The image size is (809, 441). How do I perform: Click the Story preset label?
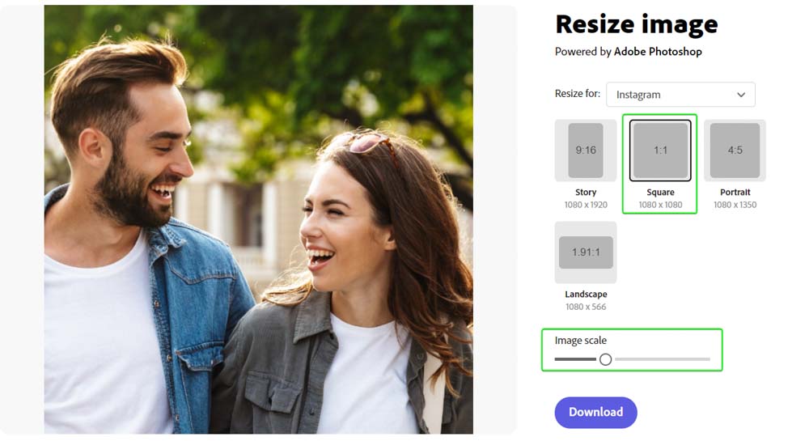(586, 192)
